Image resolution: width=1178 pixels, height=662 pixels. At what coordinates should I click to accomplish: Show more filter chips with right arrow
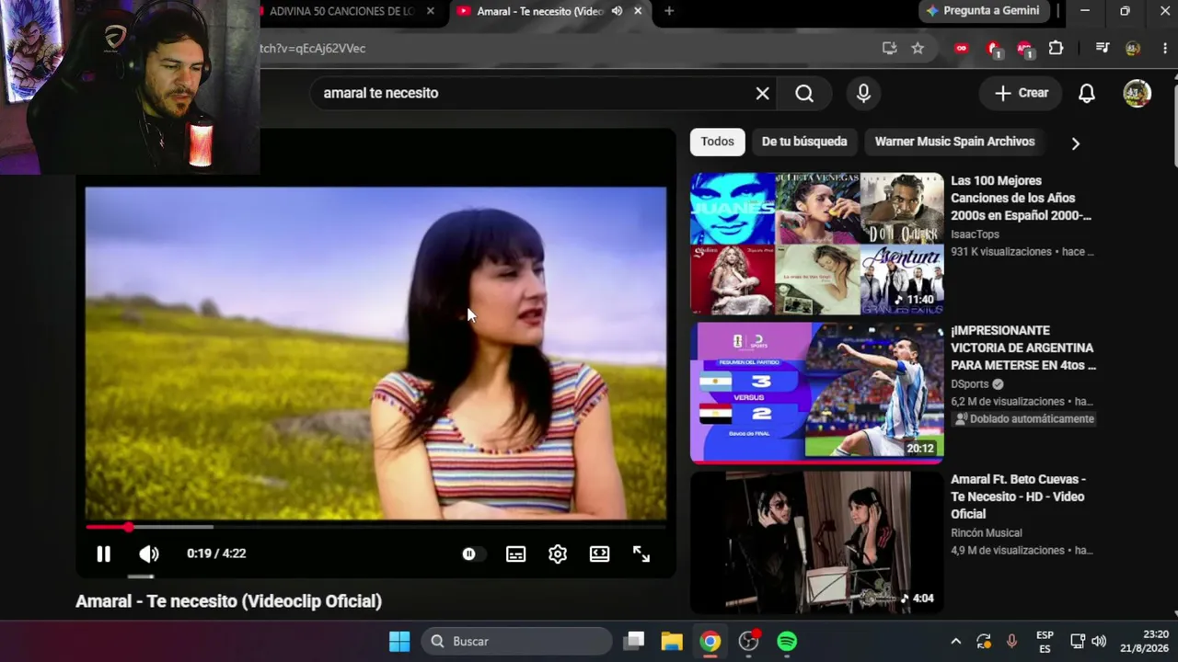[x=1075, y=143]
